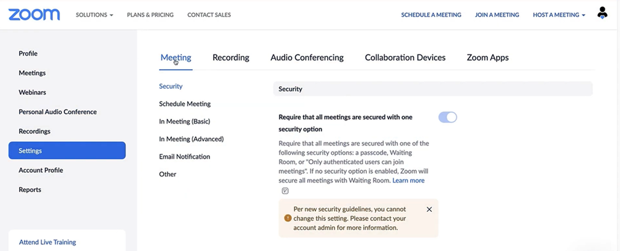Navigate to Plans & Pricing

pos(150,15)
